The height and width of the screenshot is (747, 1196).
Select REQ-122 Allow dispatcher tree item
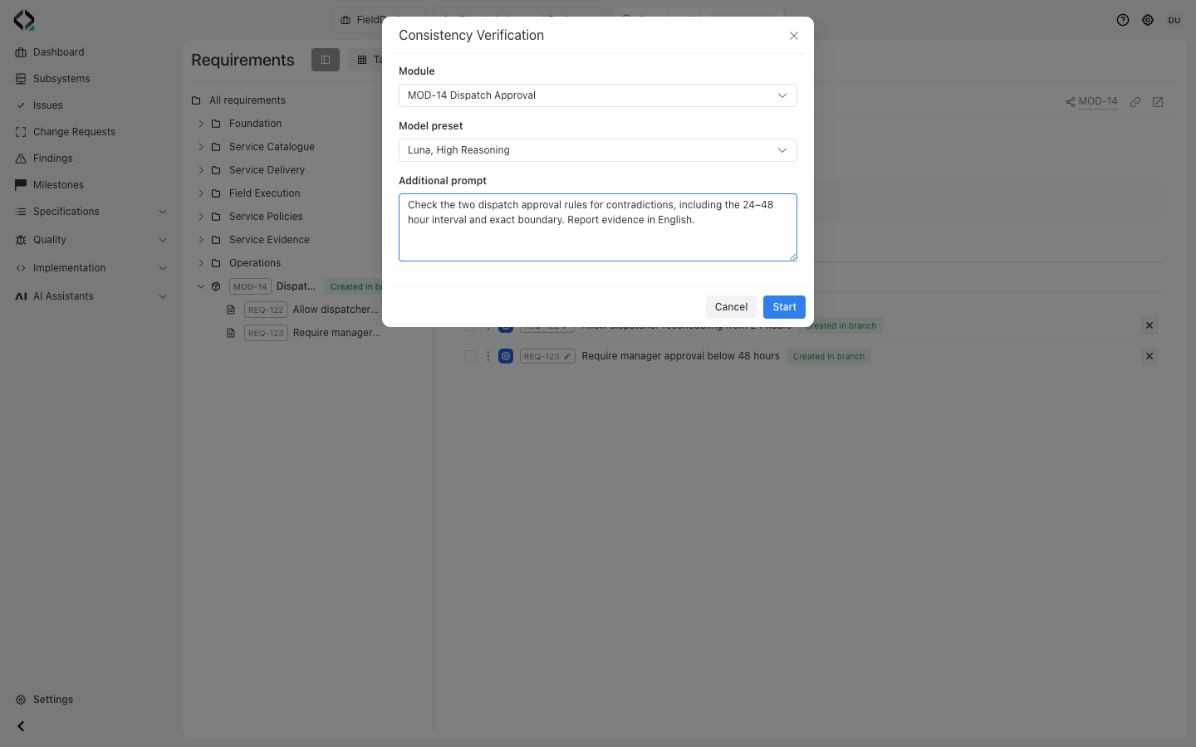(304, 310)
